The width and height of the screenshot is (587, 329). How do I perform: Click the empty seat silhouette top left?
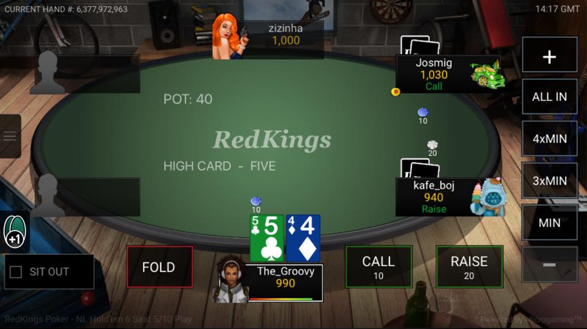[x=48, y=73]
